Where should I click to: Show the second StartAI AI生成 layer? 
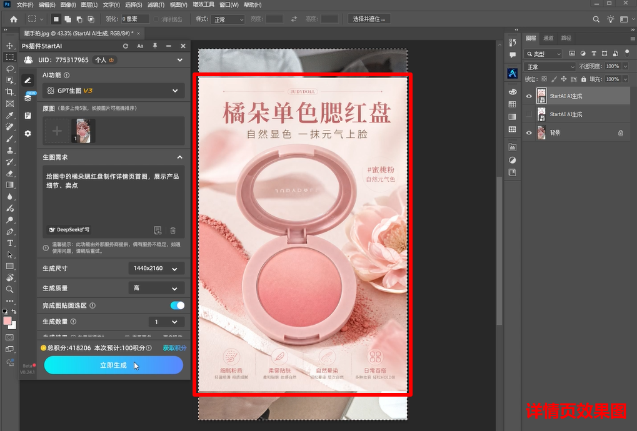(529, 114)
